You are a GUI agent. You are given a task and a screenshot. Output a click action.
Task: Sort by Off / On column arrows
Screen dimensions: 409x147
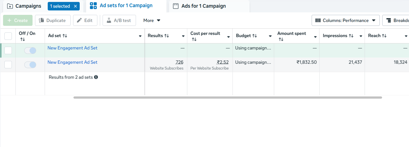23,40
